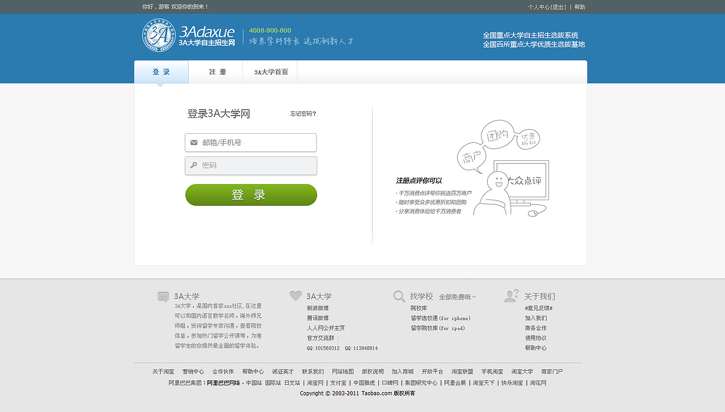This screenshot has width=725, height=412.
Task: Open the 院校库 link
Action: [x=419, y=308]
